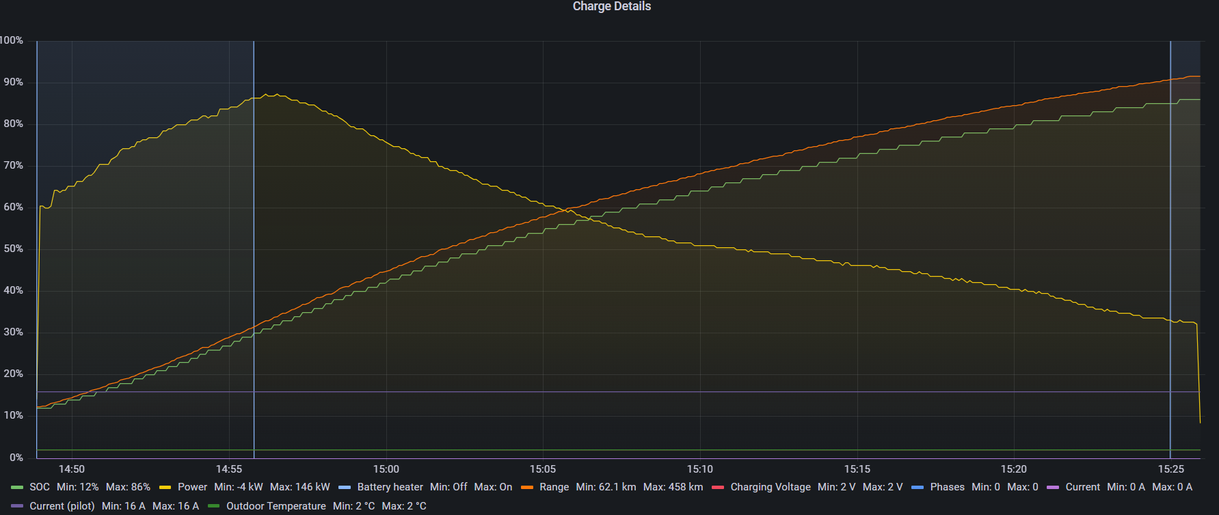Viewport: 1219px width, 515px height.
Task: Open the yellow Power series color picker
Action: pos(165,488)
